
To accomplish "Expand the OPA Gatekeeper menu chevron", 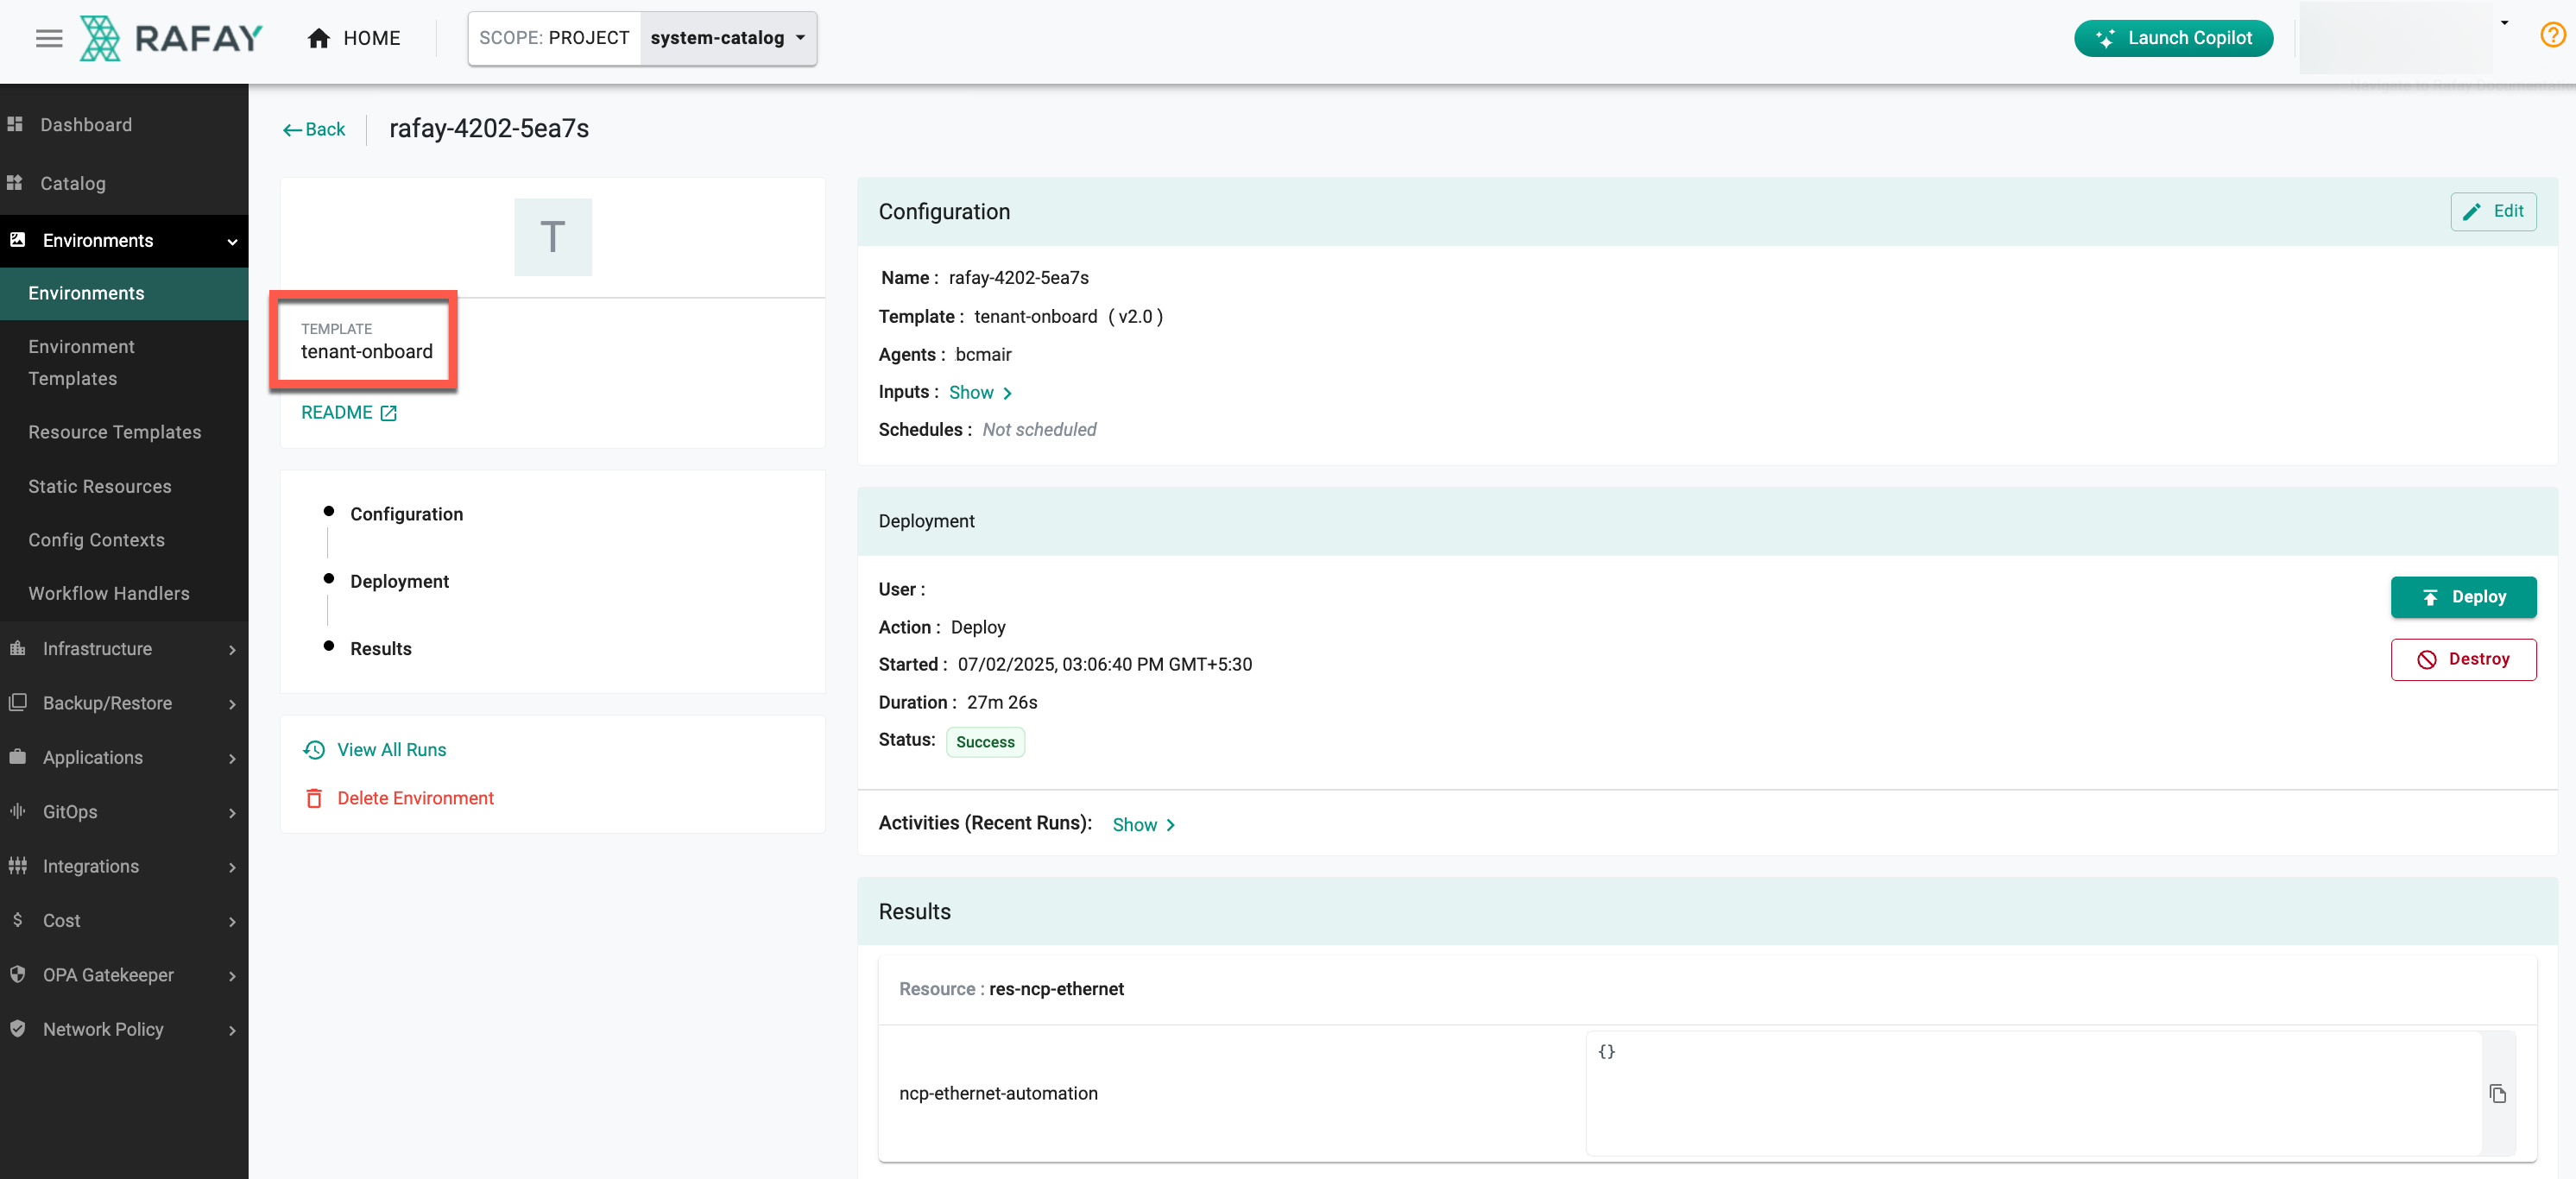I will click(232, 975).
